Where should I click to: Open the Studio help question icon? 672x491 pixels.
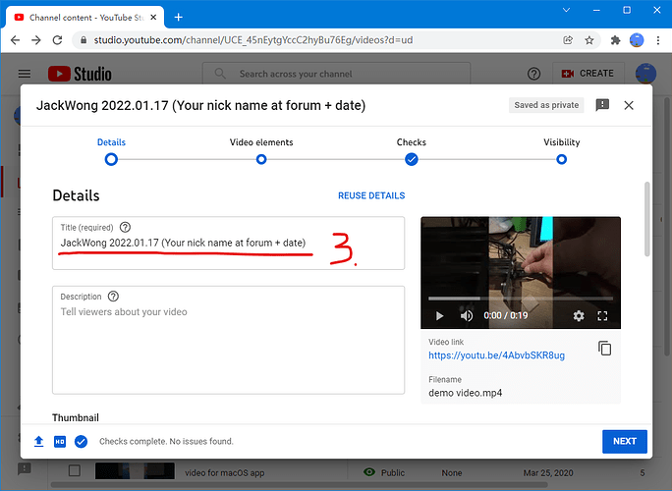(533, 74)
